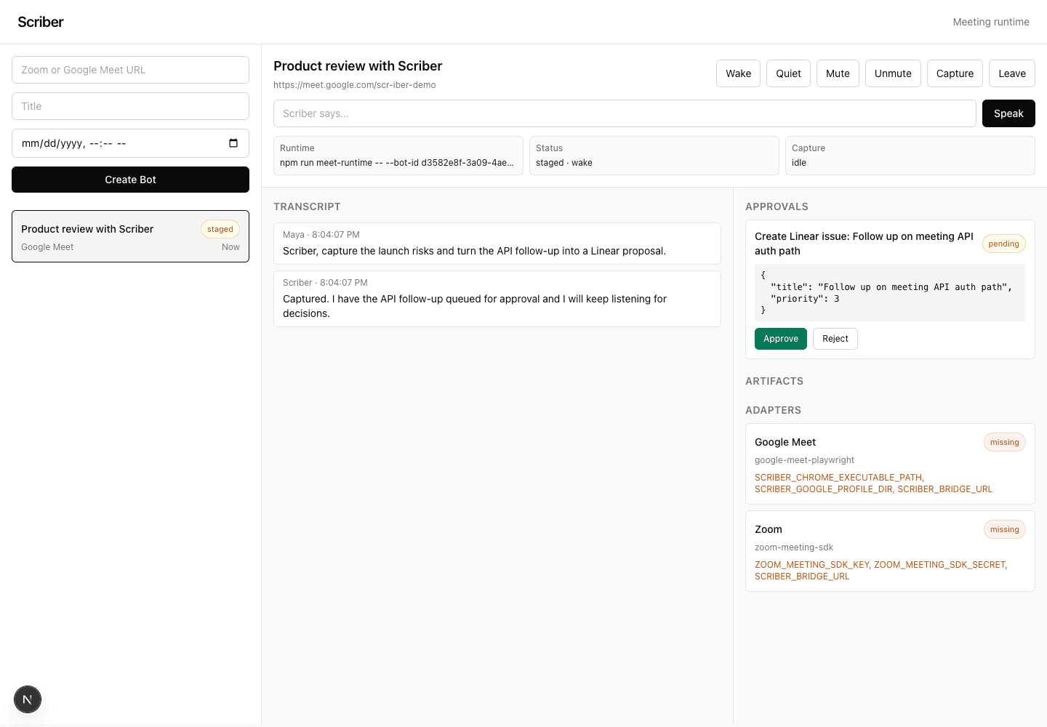The height and width of the screenshot is (727, 1047).
Task: Click the ARTIFACTS section heading
Action: (x=774, y=381)
